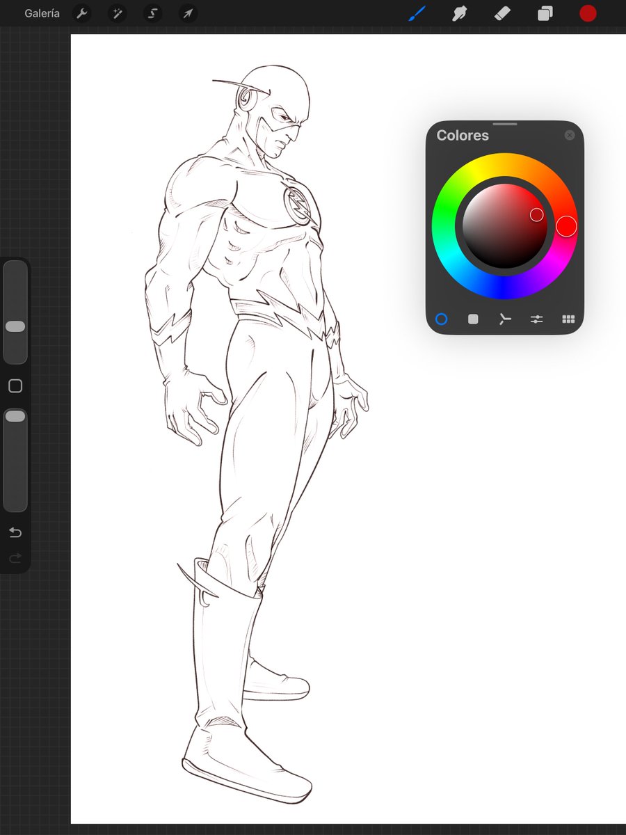Screen dimensions: 626x835
Task: Switch to the Disc color tab
Action: point(441,319)
